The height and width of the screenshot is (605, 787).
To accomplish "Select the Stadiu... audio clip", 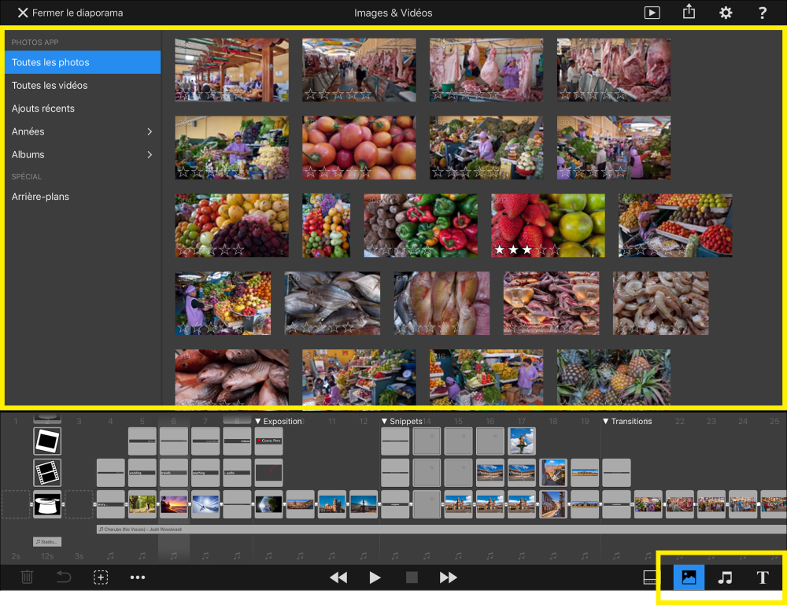I will tap(47, 542).
